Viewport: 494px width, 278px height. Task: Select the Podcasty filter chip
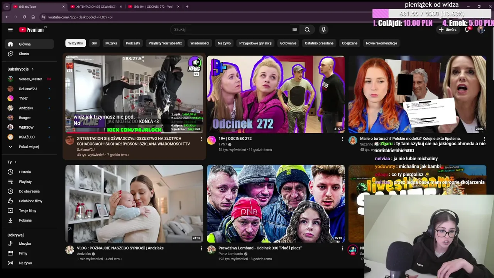(133, 43)
